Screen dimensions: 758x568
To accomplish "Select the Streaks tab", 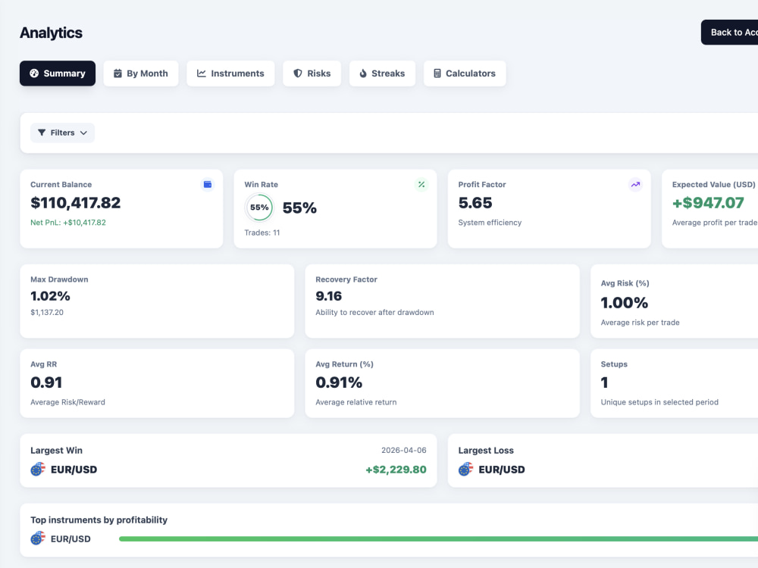I will tap(382, 73).
